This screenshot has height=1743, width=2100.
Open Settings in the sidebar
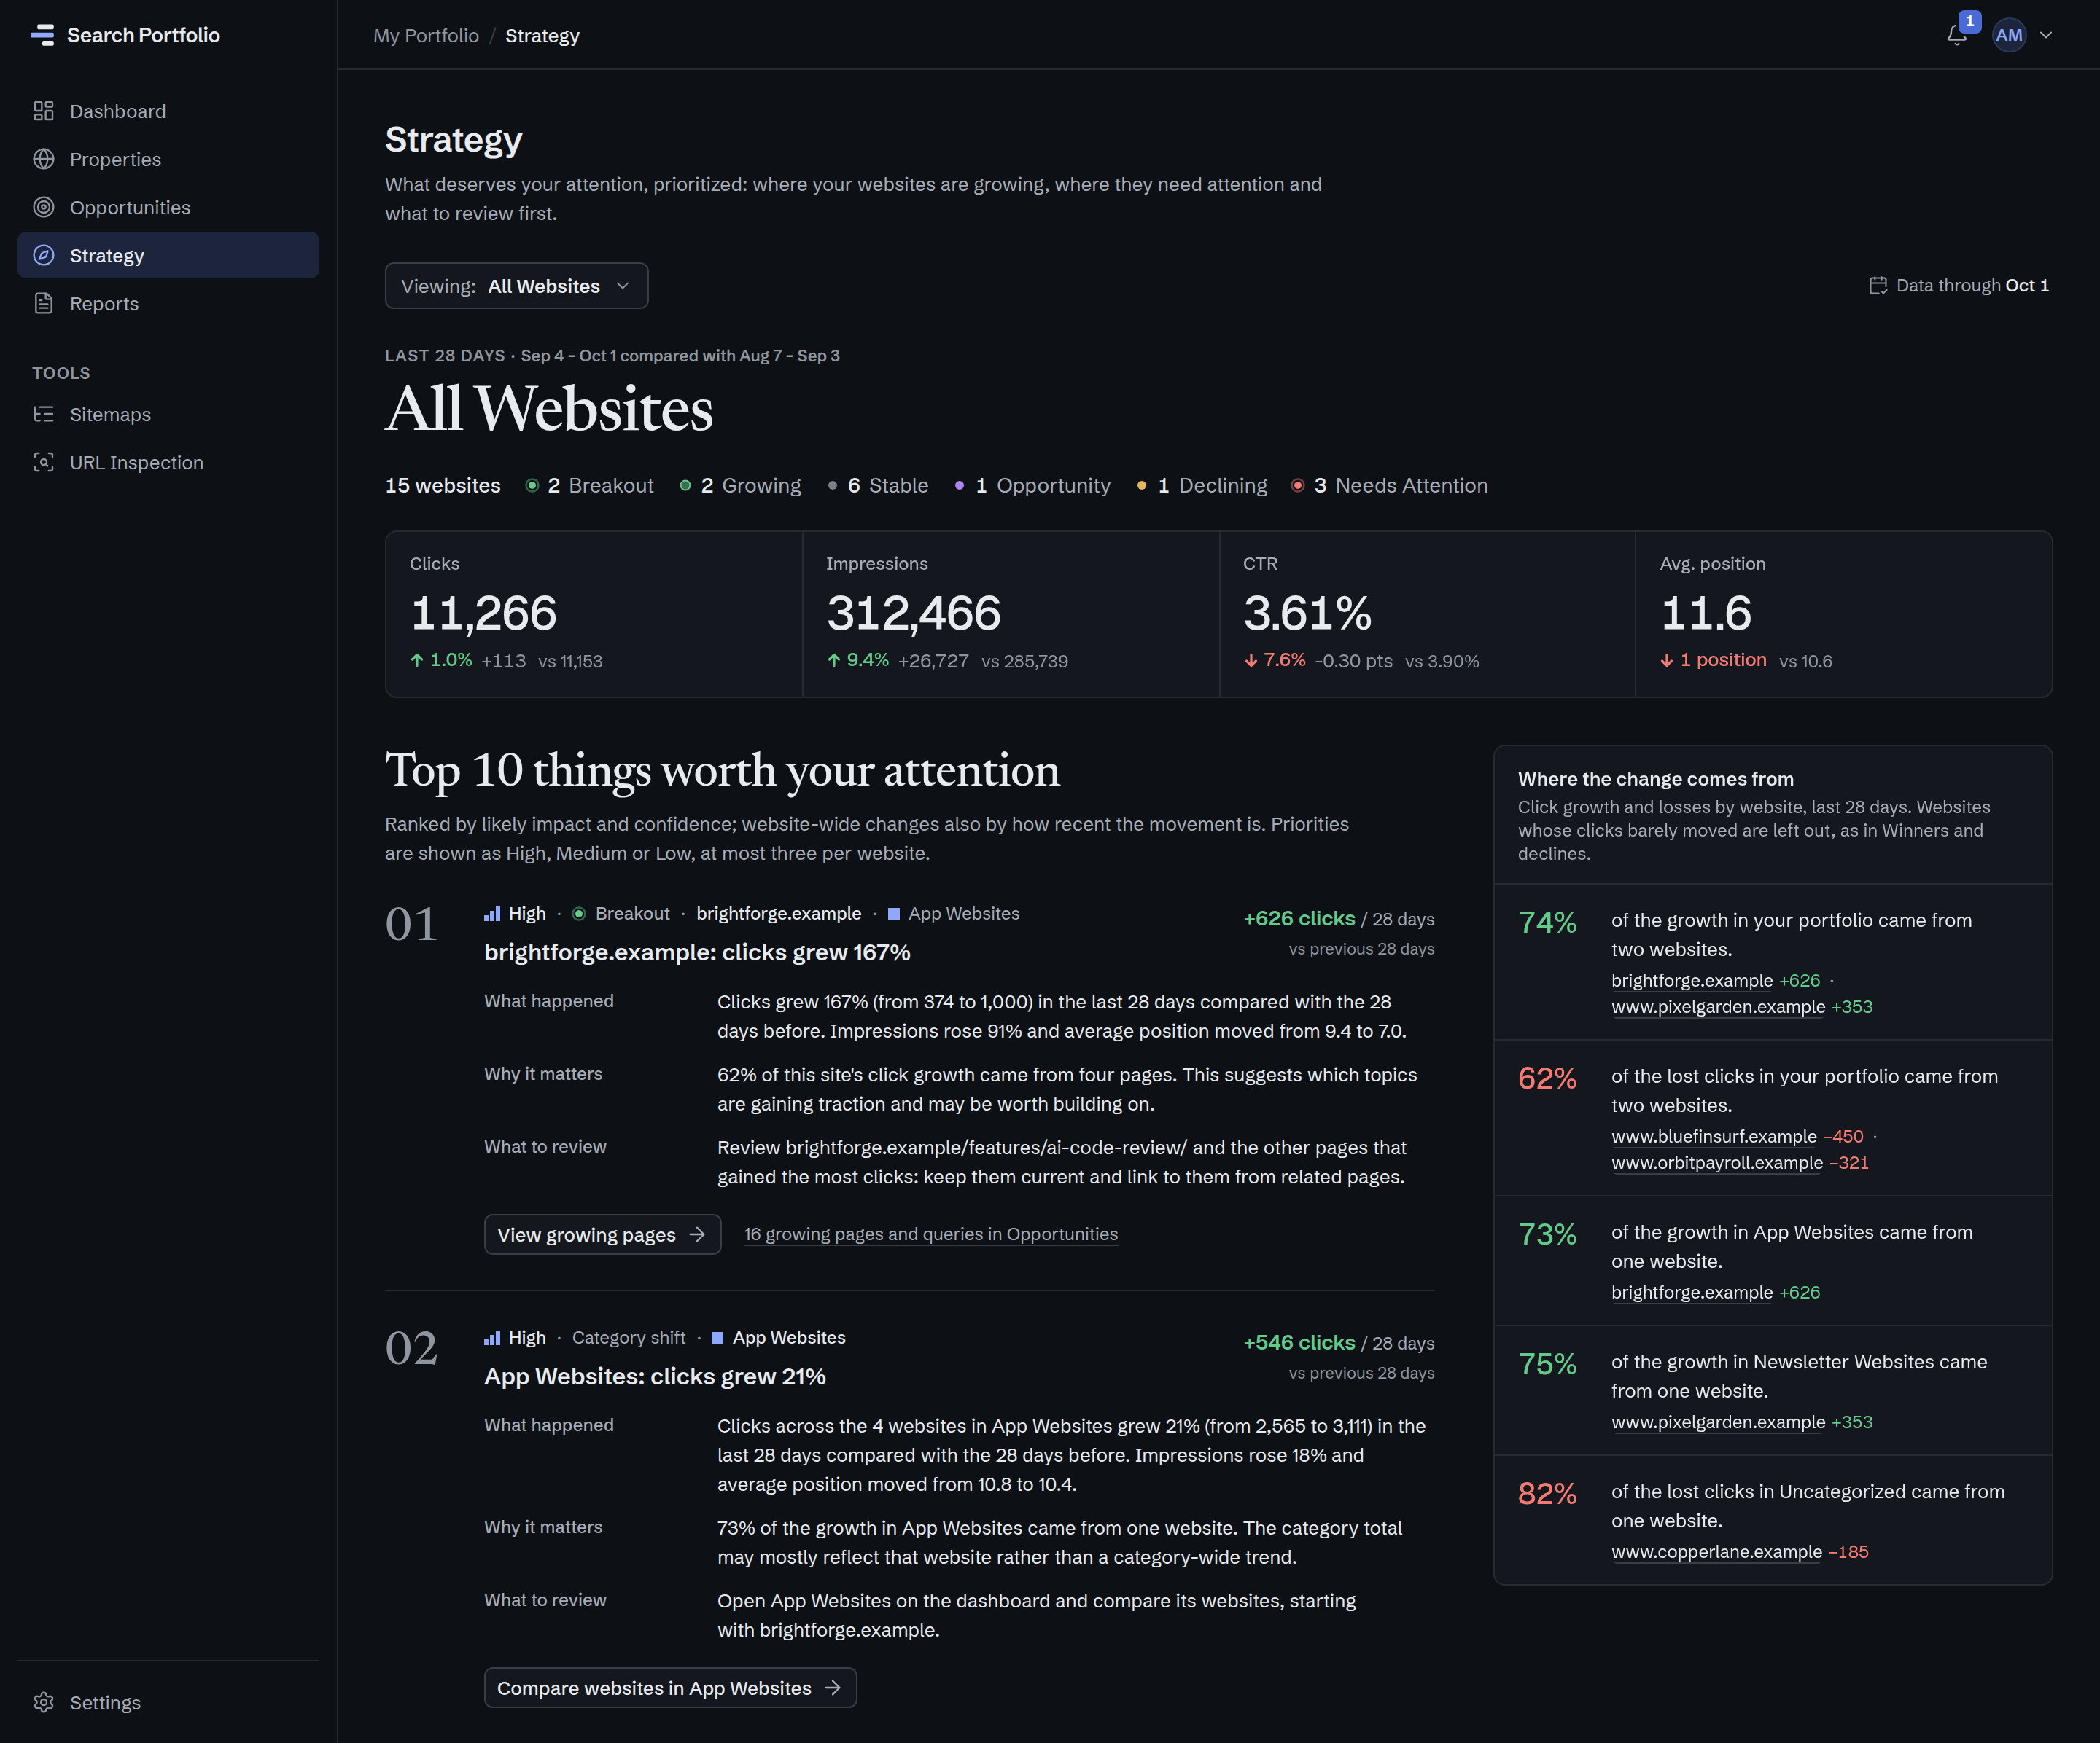coord(168,1702)
